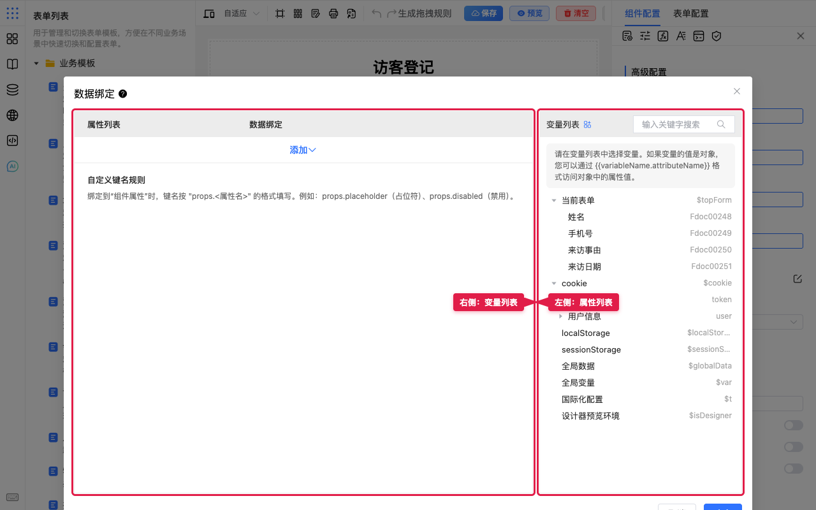Open the code brackets sidebar icon
816x510 pixels.
[x=12, y=141]
